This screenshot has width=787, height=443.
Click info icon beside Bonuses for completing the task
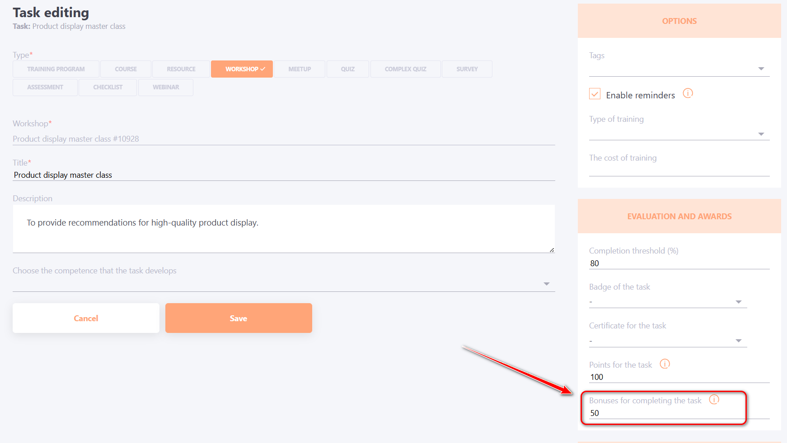(714, 400)
